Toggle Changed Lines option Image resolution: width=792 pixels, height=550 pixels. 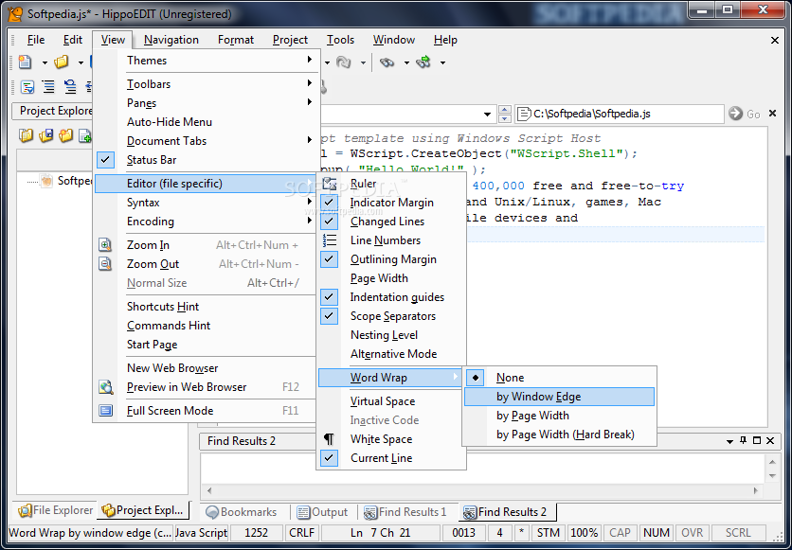pyautogui.click(x=330, y=221)
